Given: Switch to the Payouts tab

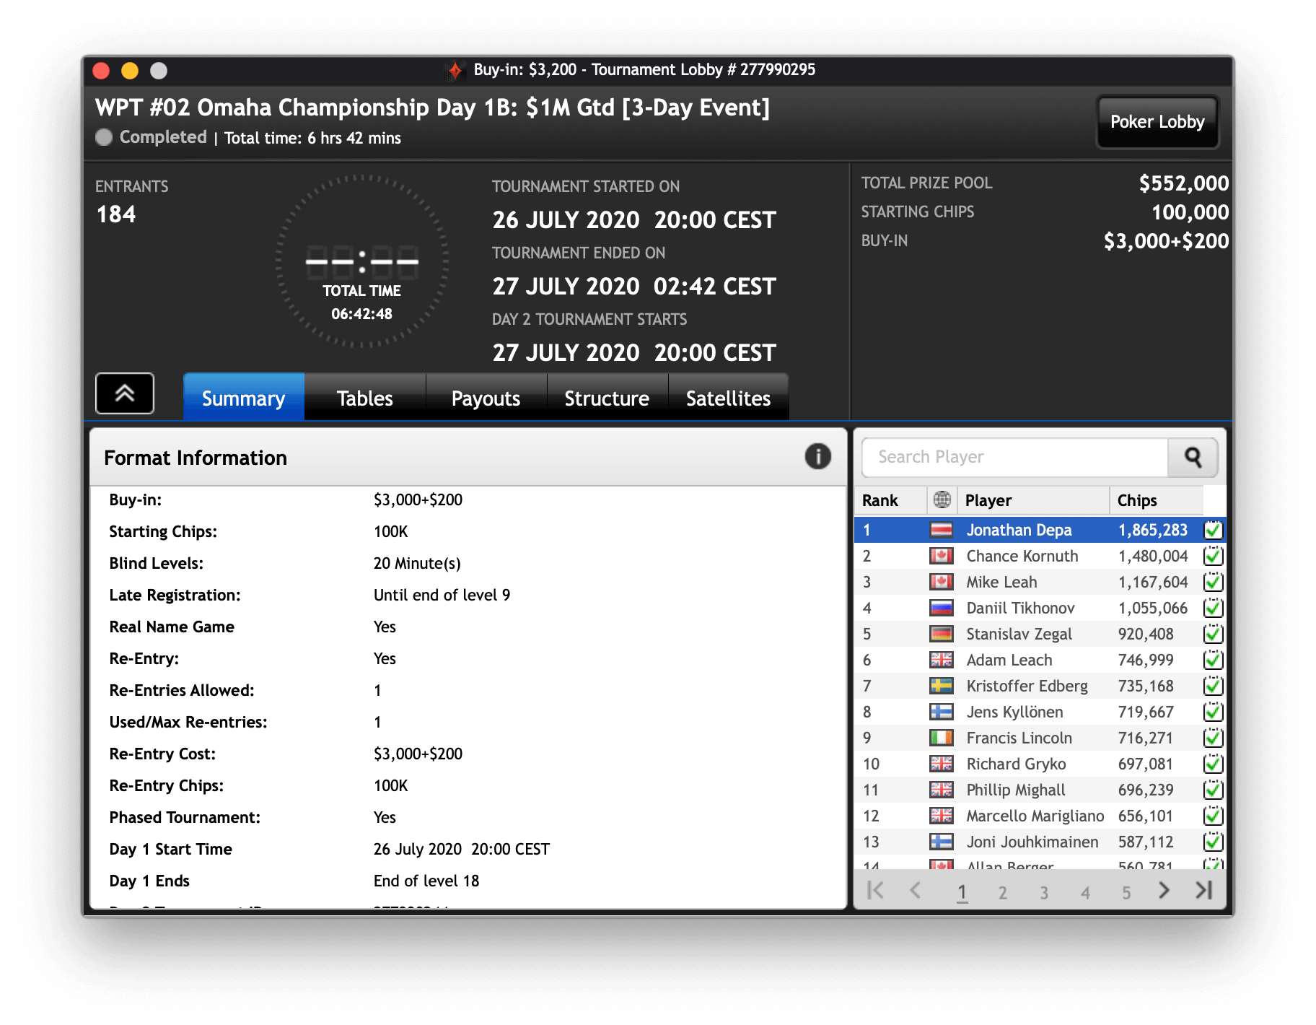Looking at the screenshot, I should [x=486, y=398].
